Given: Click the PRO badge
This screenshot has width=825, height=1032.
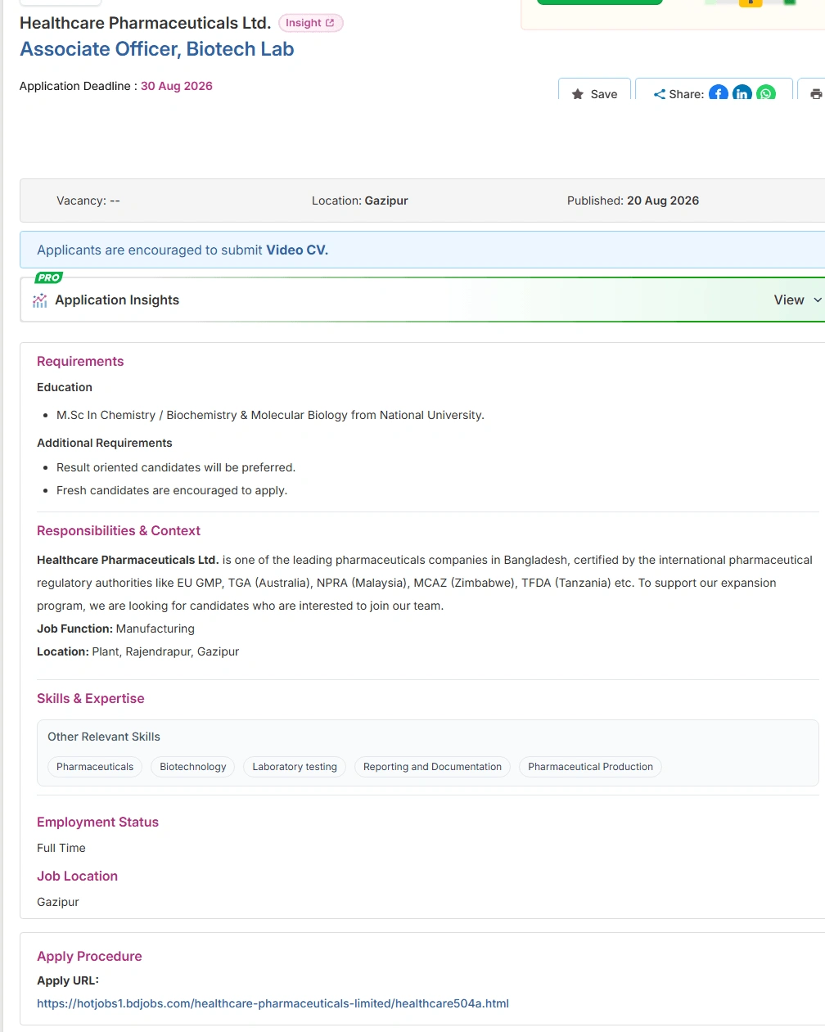Looking at the screenshot, I should 49,277.
